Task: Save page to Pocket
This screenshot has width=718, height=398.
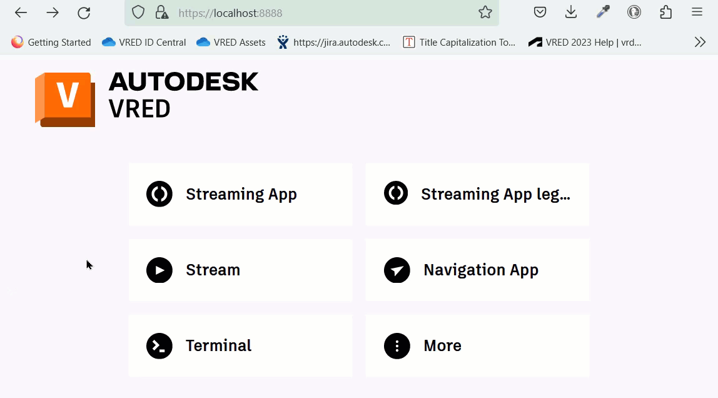Action: (x=539, y=12)
